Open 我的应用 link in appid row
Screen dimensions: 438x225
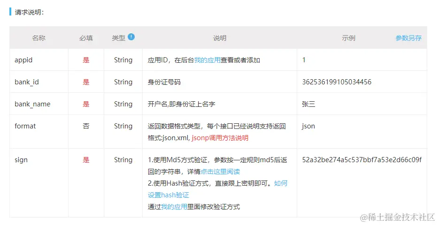point(207,60)
